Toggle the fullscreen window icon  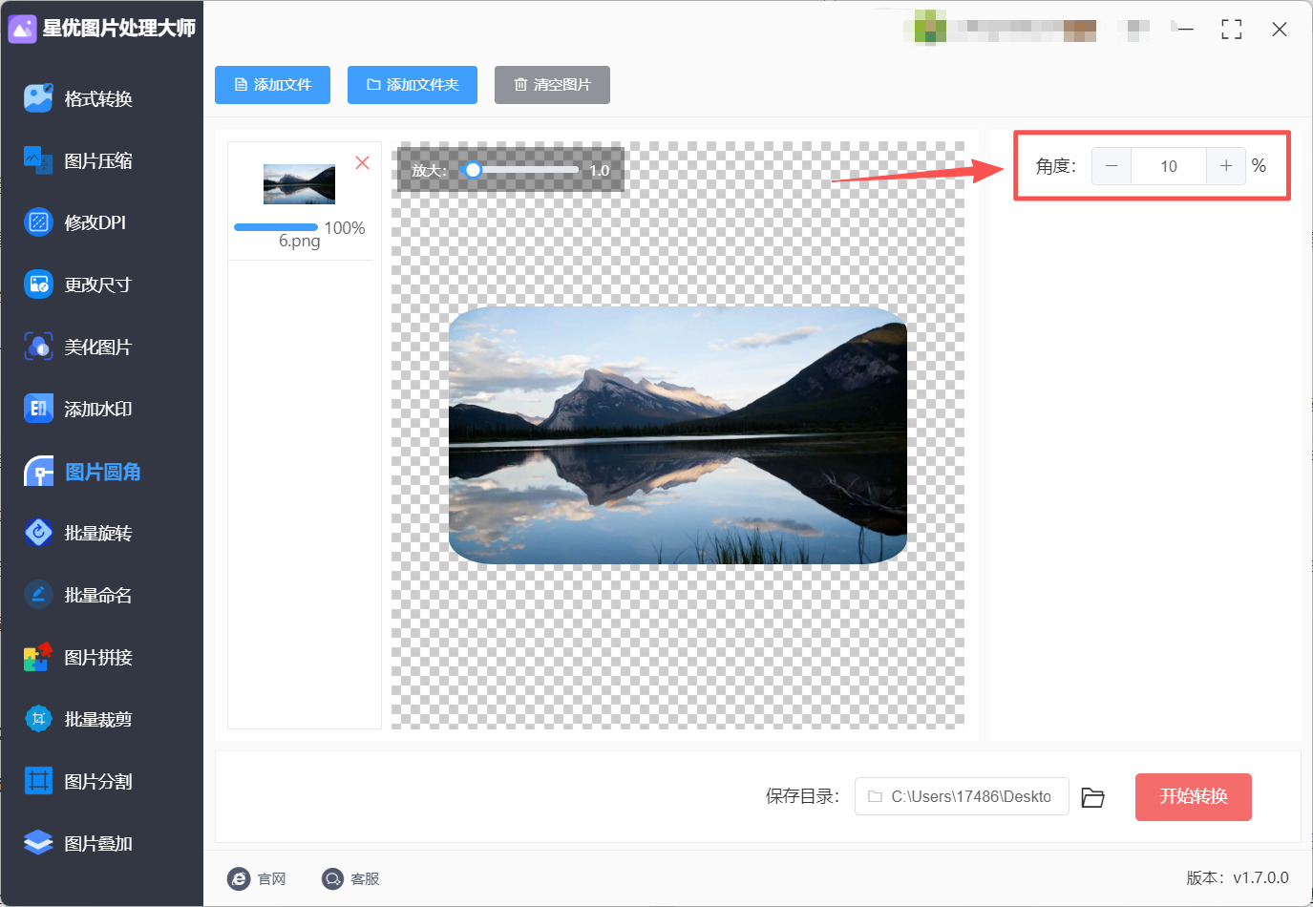[x=1232, y=30]
